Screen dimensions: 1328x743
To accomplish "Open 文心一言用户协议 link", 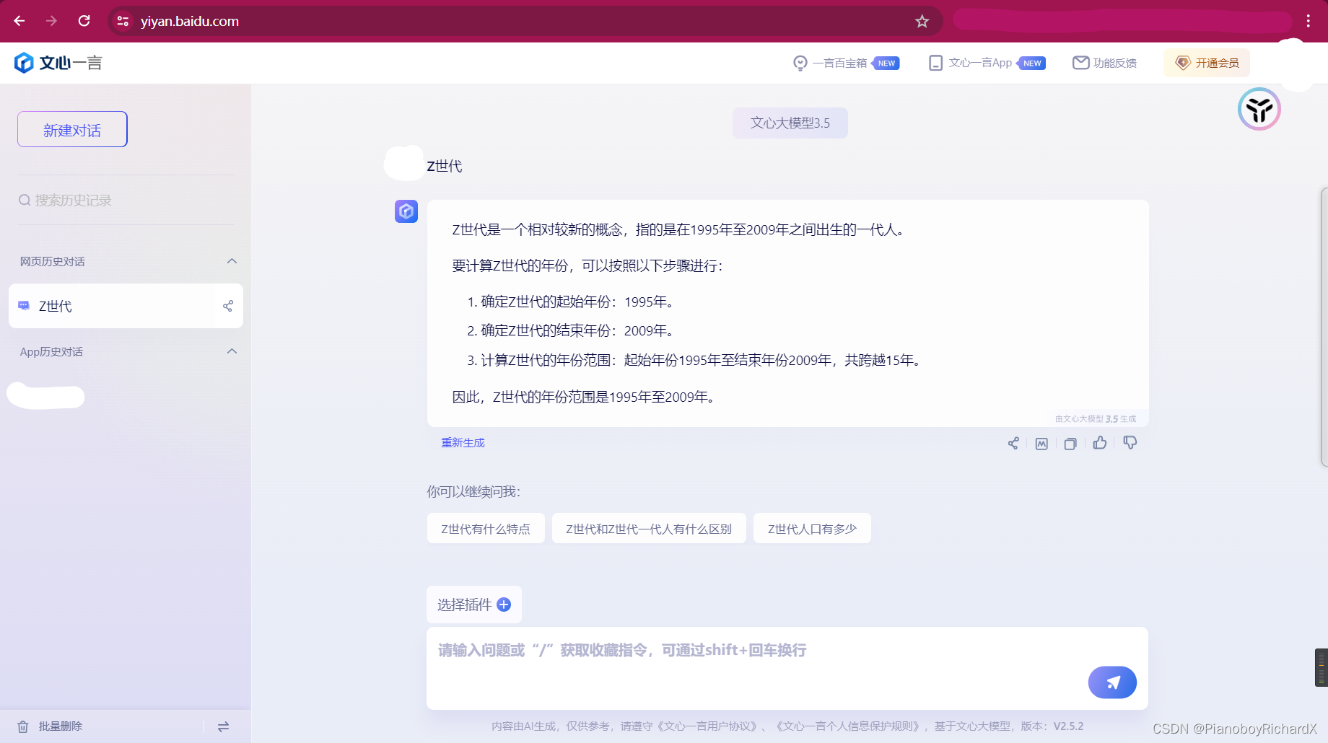I will (709, 726).
